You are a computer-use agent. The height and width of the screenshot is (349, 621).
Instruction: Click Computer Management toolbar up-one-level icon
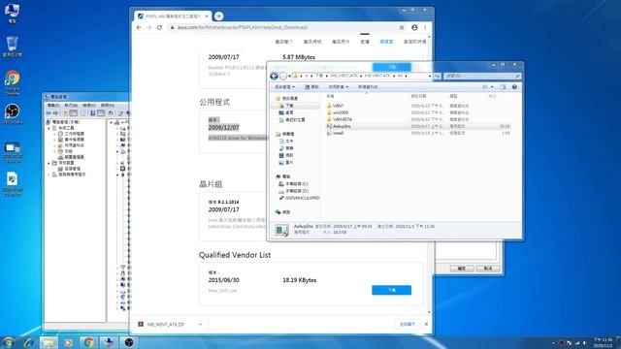point(66,113)
